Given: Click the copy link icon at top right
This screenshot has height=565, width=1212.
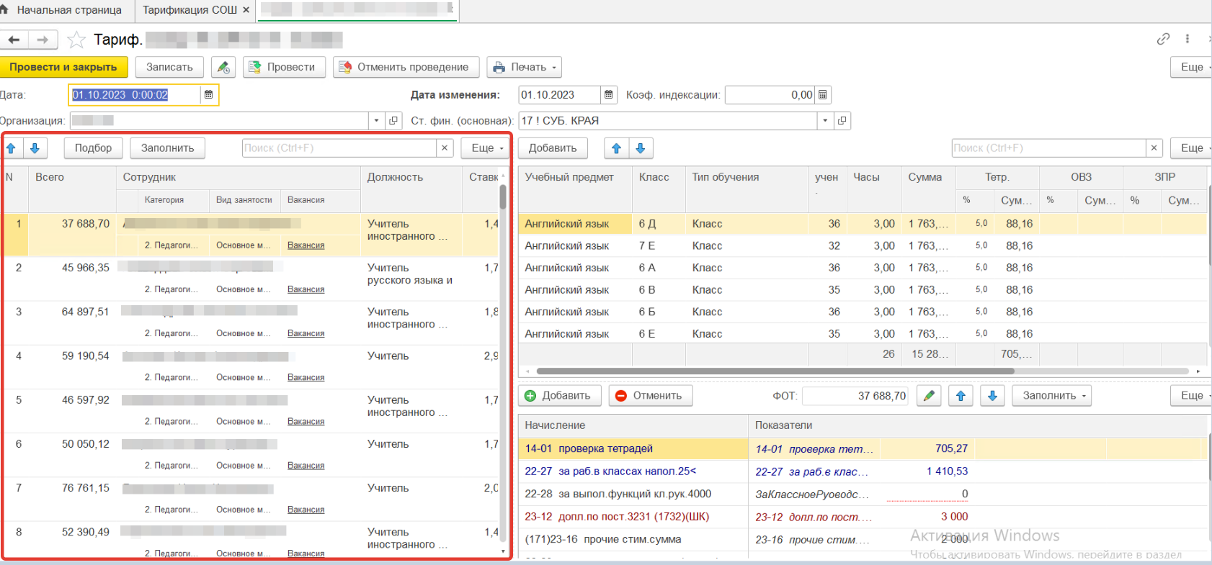Looking at the screenshot, I should tap(1163, 39).
